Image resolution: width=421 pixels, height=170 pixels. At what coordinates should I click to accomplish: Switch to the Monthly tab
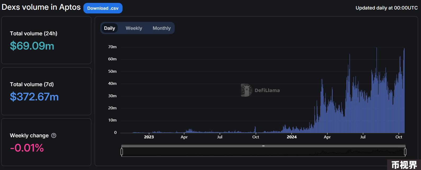click(162, 28)
